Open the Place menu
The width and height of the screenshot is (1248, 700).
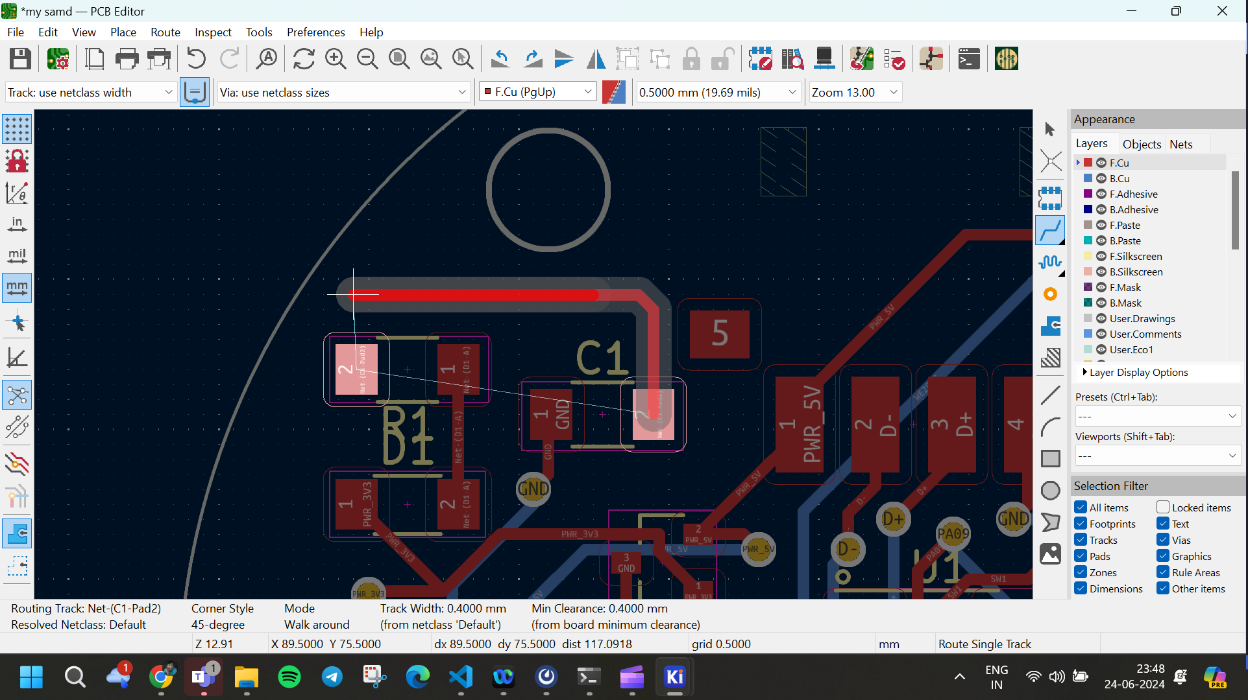pyautogui.click(x=123, y=32)
